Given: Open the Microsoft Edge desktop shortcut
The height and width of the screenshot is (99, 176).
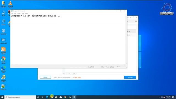Looking at the screenshot, I should tap(4, 69).
